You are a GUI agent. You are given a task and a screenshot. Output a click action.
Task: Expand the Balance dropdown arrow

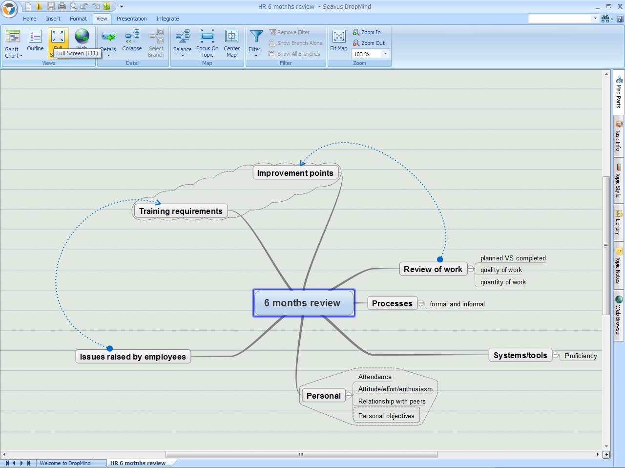click(183, 56)
